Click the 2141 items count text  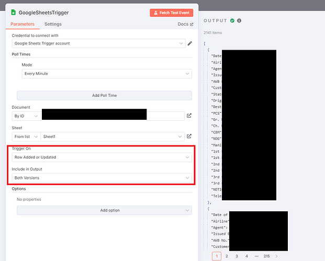pyautogui.click(x=212, y=33)
